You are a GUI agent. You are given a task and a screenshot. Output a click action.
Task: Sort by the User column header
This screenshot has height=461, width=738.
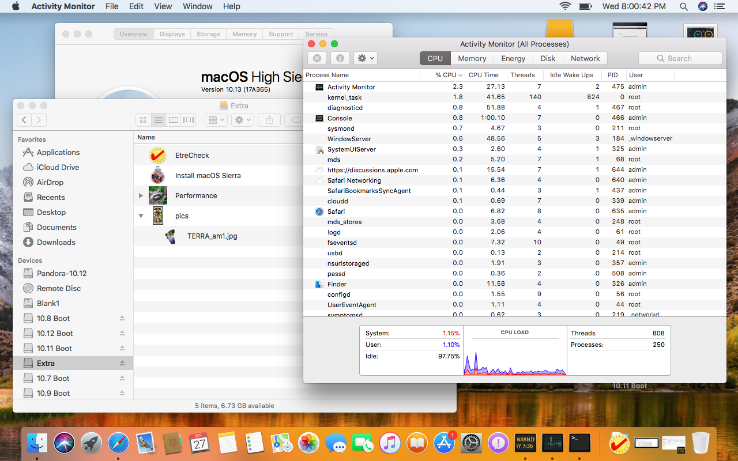[650, 75]
